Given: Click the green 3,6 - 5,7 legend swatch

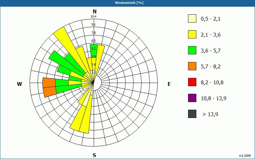Looking at the screenshot, I should tap(192, 50).
